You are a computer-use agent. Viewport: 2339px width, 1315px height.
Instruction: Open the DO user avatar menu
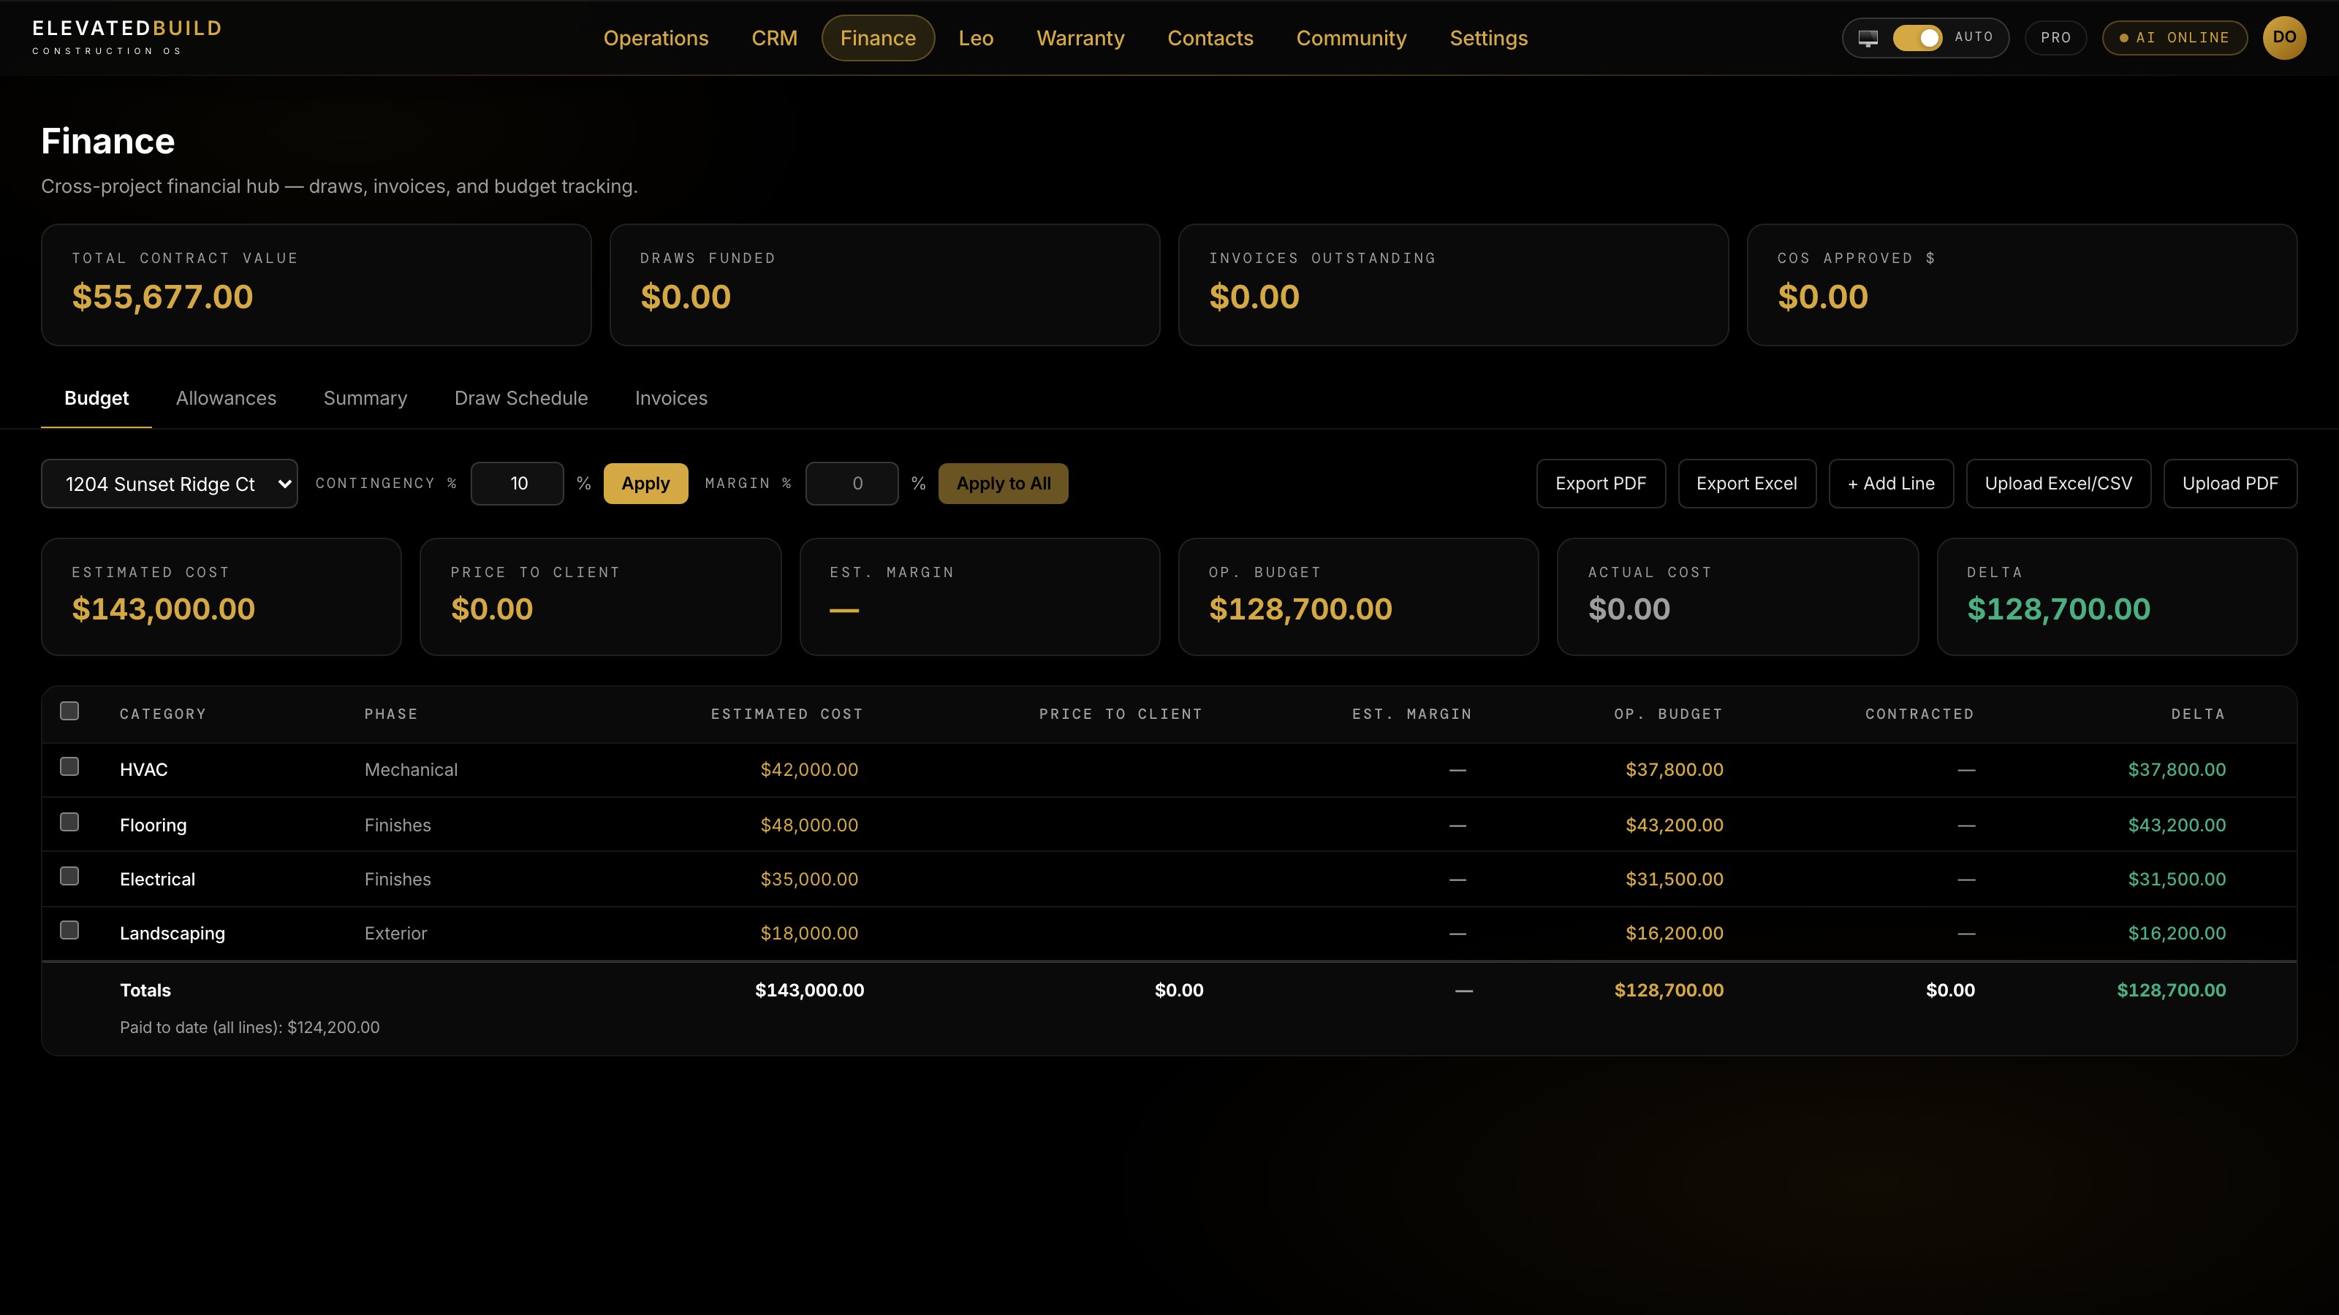2283,38
